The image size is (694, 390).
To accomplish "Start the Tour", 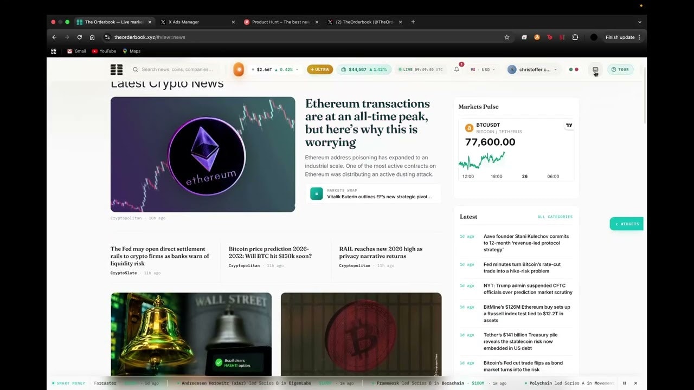I will pos(620,69).
